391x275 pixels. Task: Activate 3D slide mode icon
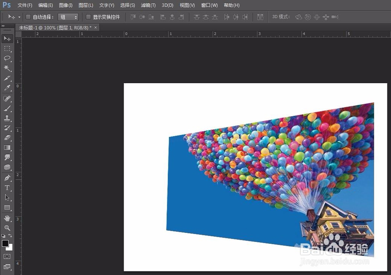pyautogui.click(x=326, y=17)
